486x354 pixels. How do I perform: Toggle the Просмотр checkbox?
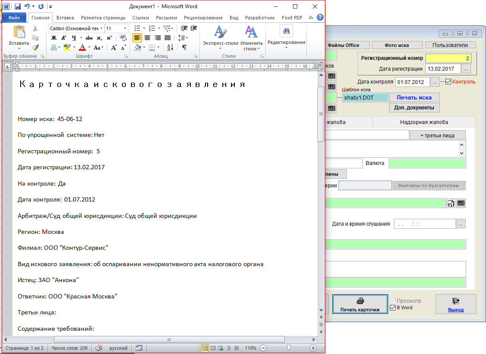393,301
